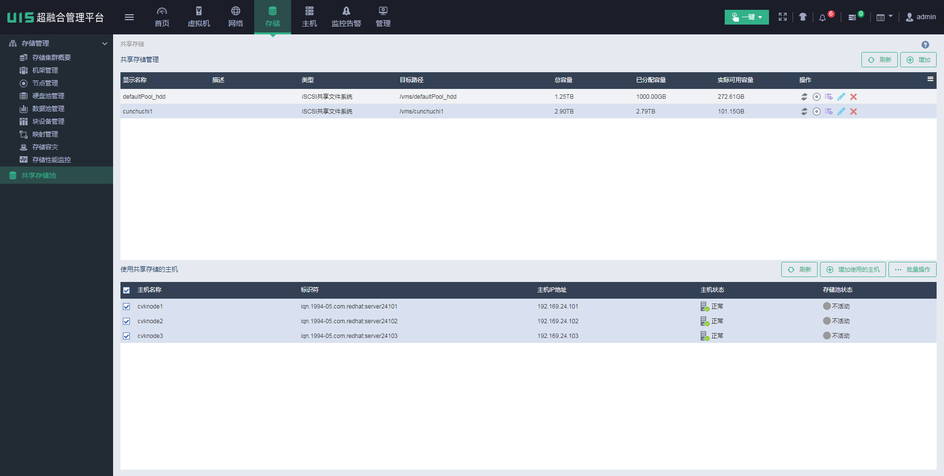The image size is (944, 476).
Task: Delete the cunchuchi1 shared storage
Action: pyautogui.click(x=854, y=112)
